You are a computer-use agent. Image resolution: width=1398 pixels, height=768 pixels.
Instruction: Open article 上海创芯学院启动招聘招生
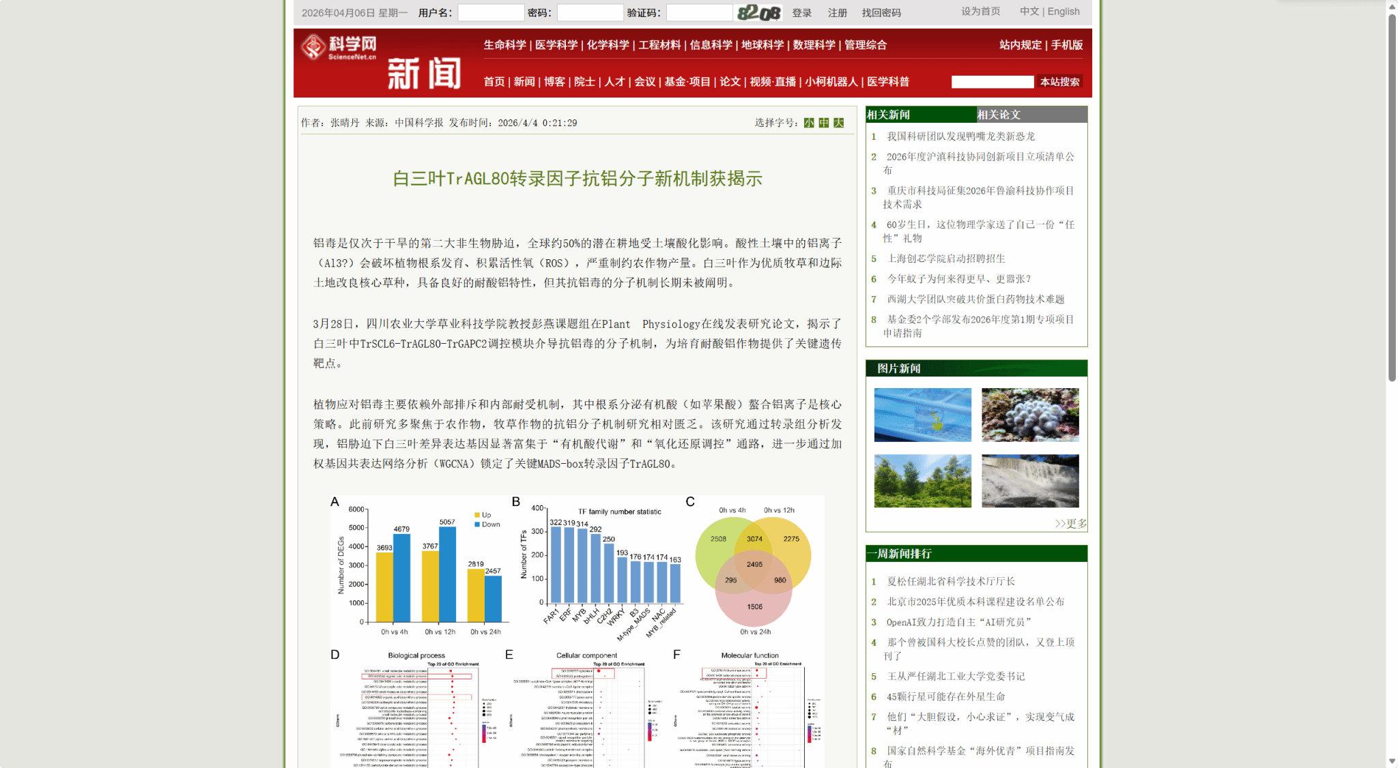click(x=945, y=259)
